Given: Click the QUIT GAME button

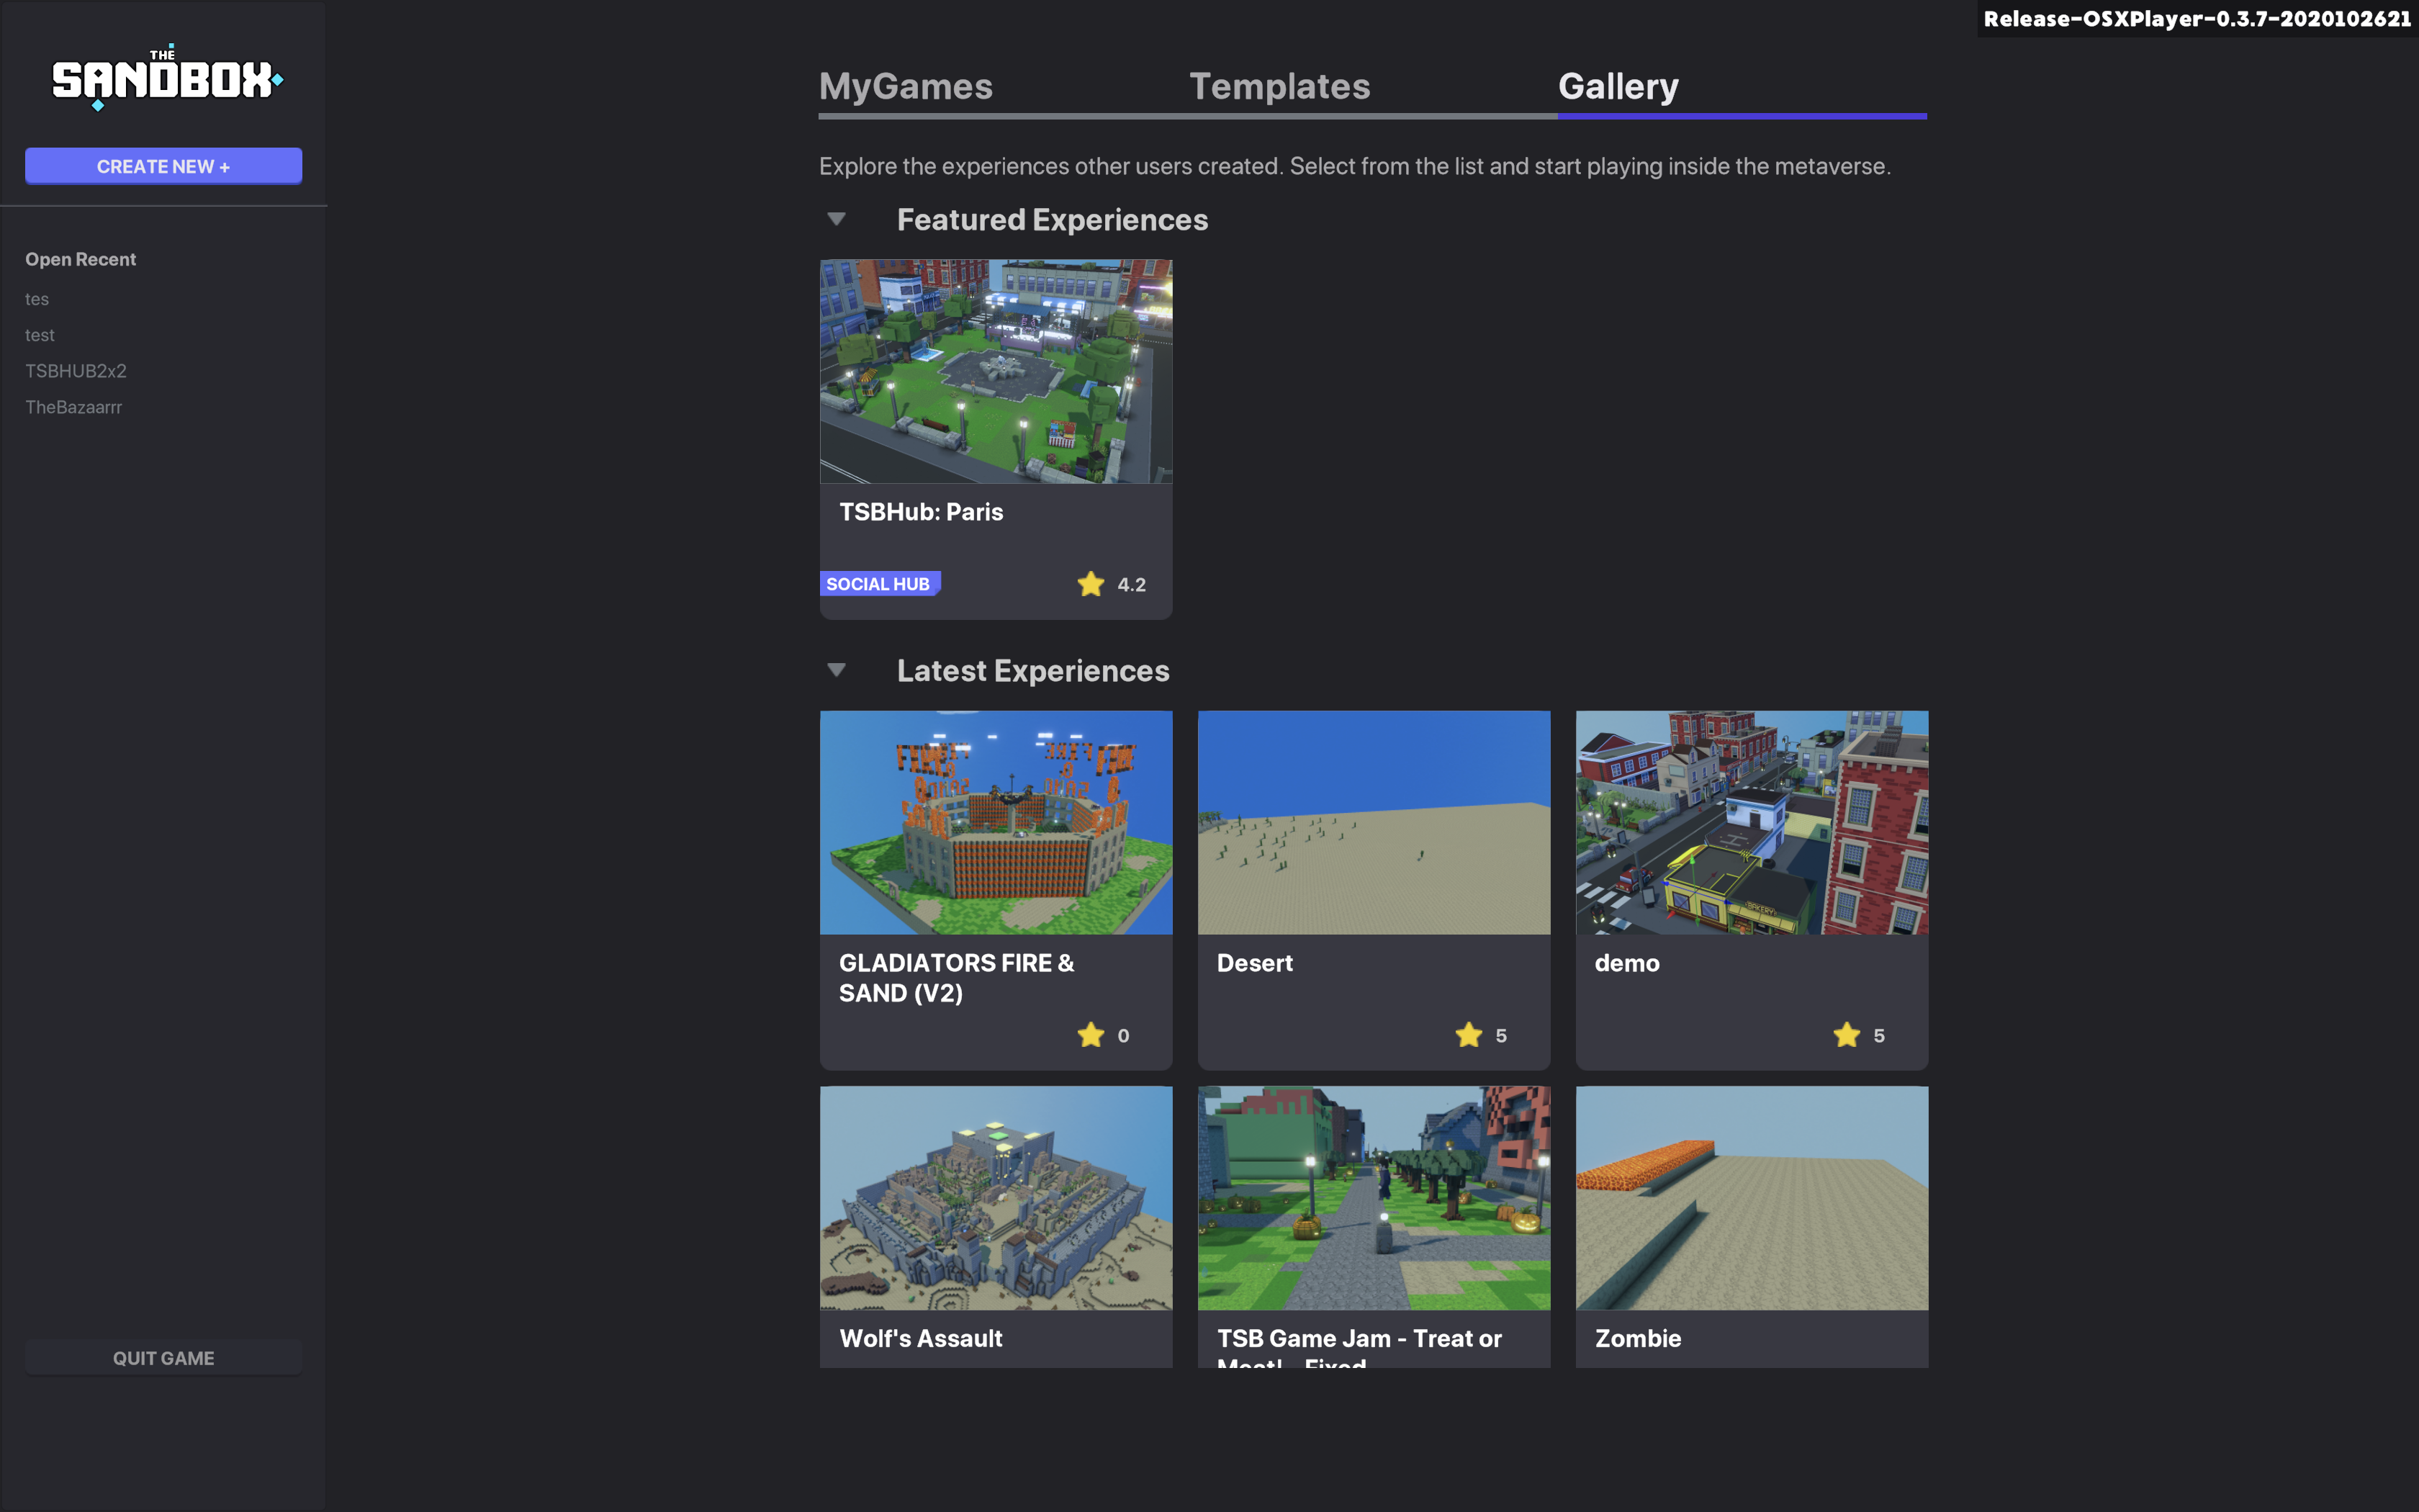Looking at the screenshot, I should (x=164, y=1358).
